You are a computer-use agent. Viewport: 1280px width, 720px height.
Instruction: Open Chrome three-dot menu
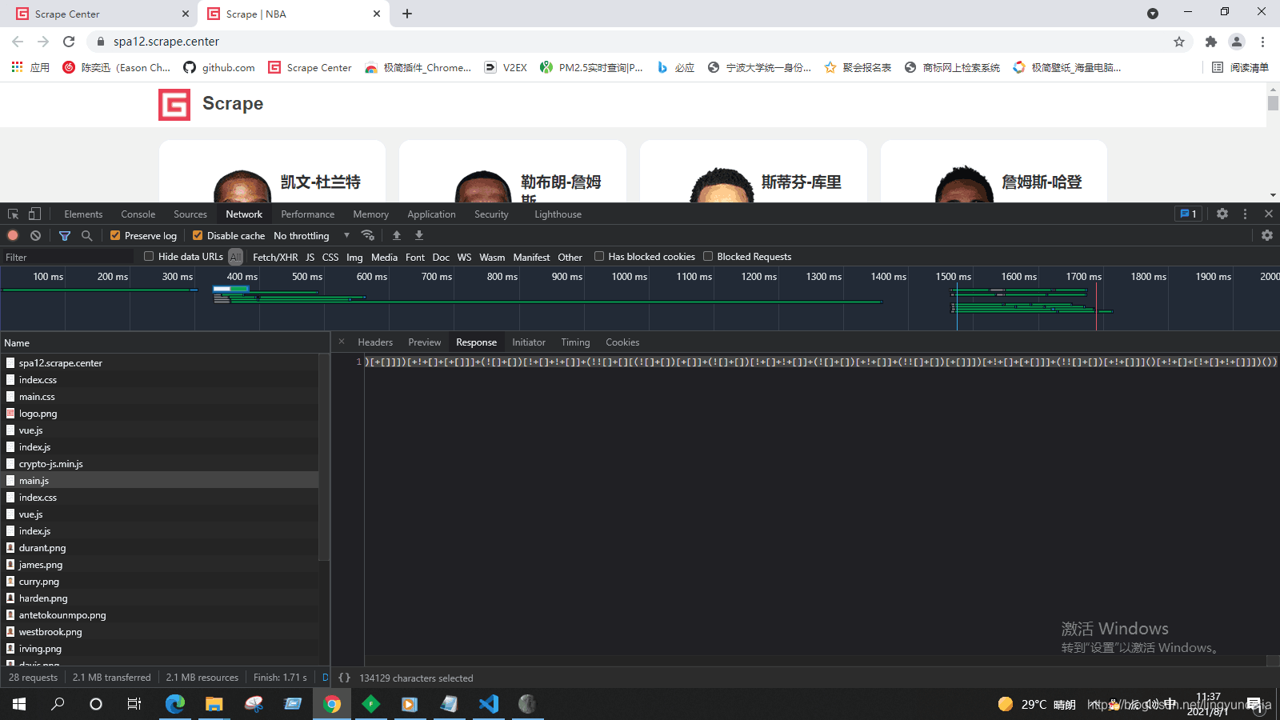click(1262, 42)
